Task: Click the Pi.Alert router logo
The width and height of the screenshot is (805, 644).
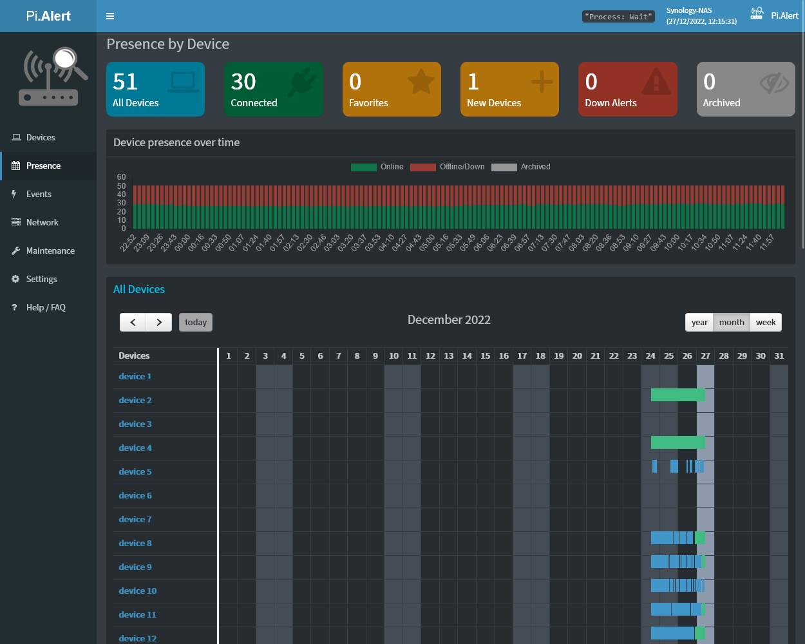Action: click(48, 76)
